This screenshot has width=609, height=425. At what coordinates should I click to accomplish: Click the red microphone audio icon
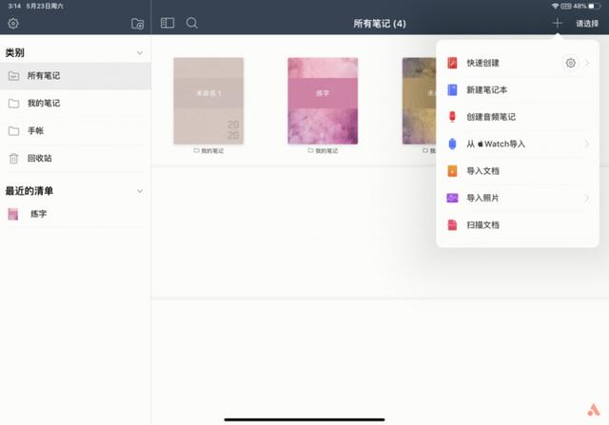[x=452, y=117]
